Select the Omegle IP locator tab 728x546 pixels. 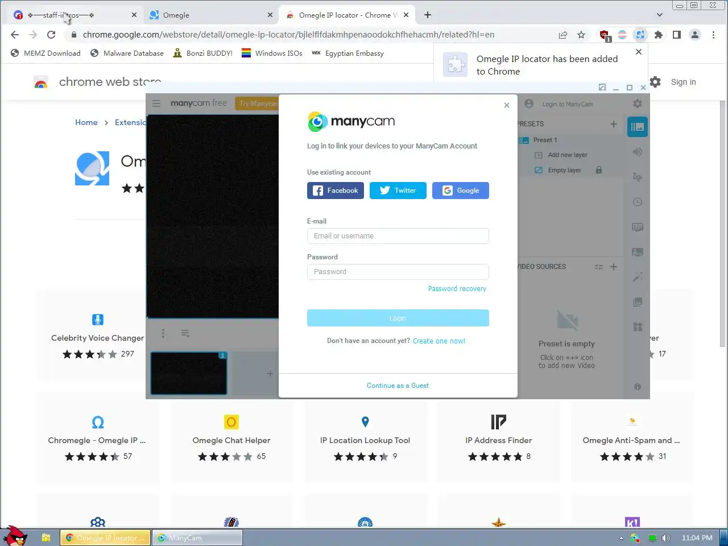point(346,15)
